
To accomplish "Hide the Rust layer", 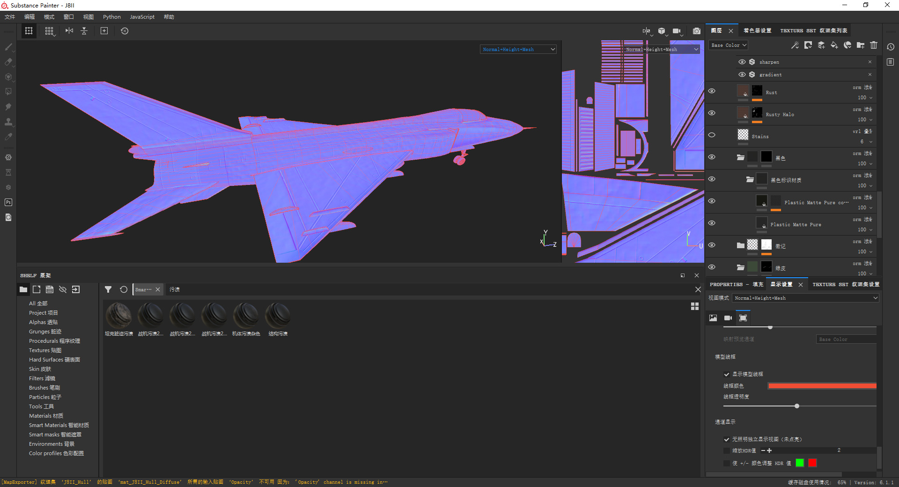I will 712,91.
